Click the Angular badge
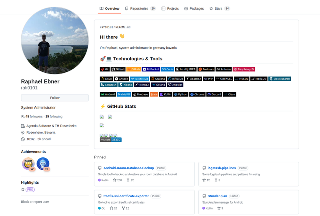The image size is (320, 216). 175,85
